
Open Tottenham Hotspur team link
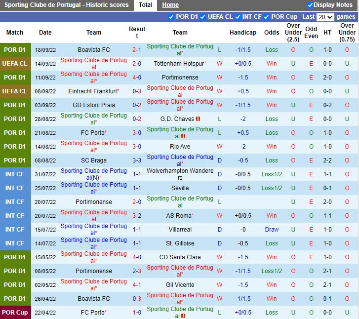(x=179, y=63)
